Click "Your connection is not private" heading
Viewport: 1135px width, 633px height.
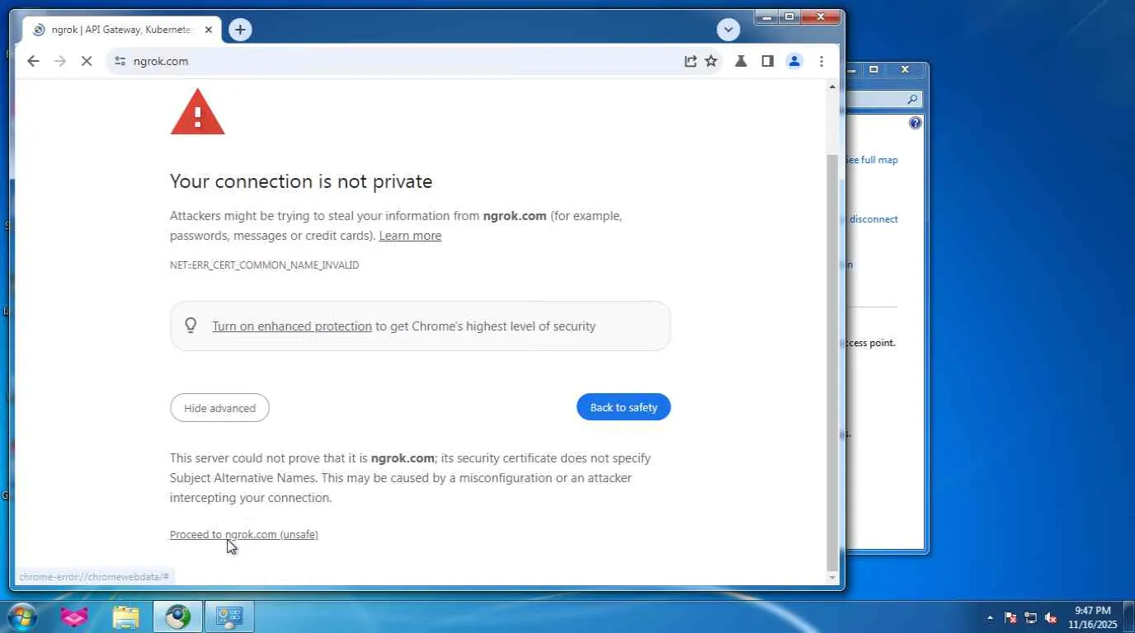(x=301, y=181)
